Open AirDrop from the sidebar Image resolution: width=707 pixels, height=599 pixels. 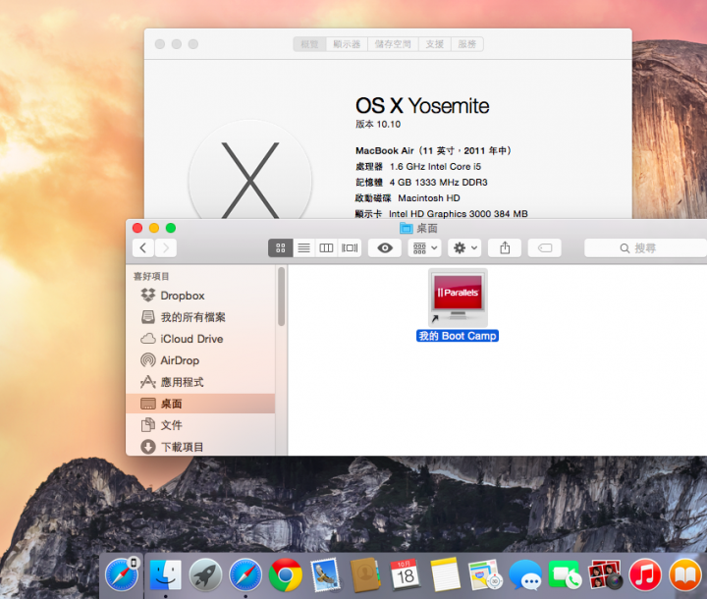200,360
